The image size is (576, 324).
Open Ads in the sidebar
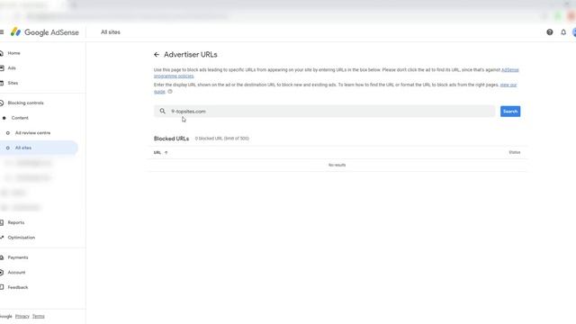12,68
